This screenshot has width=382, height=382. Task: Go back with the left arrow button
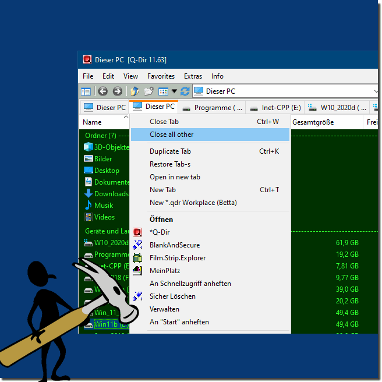tap(103, 91)
